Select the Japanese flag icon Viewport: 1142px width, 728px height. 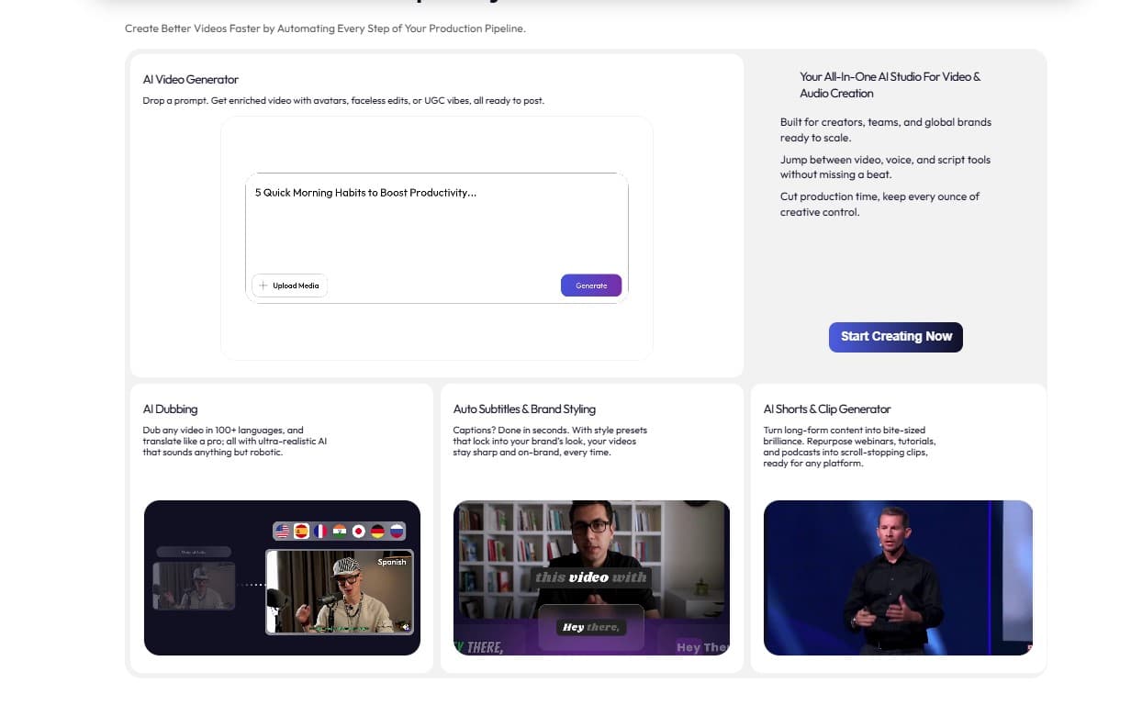pyautogui.click(x=359, y=531)
